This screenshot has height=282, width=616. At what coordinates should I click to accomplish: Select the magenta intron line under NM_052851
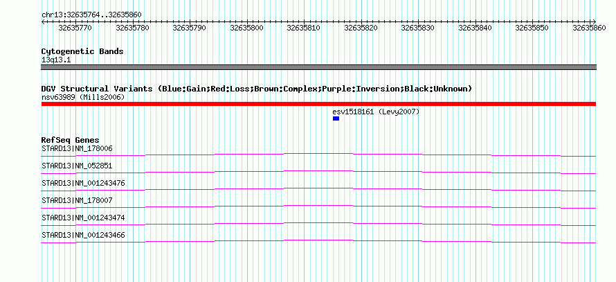(318, 172)
